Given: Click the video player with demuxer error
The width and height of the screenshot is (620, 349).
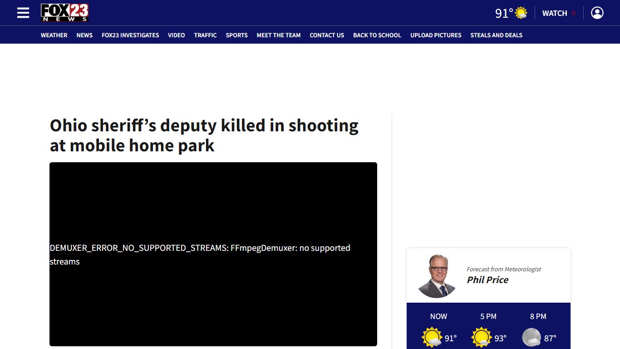Looking at the screenshot, I should 213,254.
